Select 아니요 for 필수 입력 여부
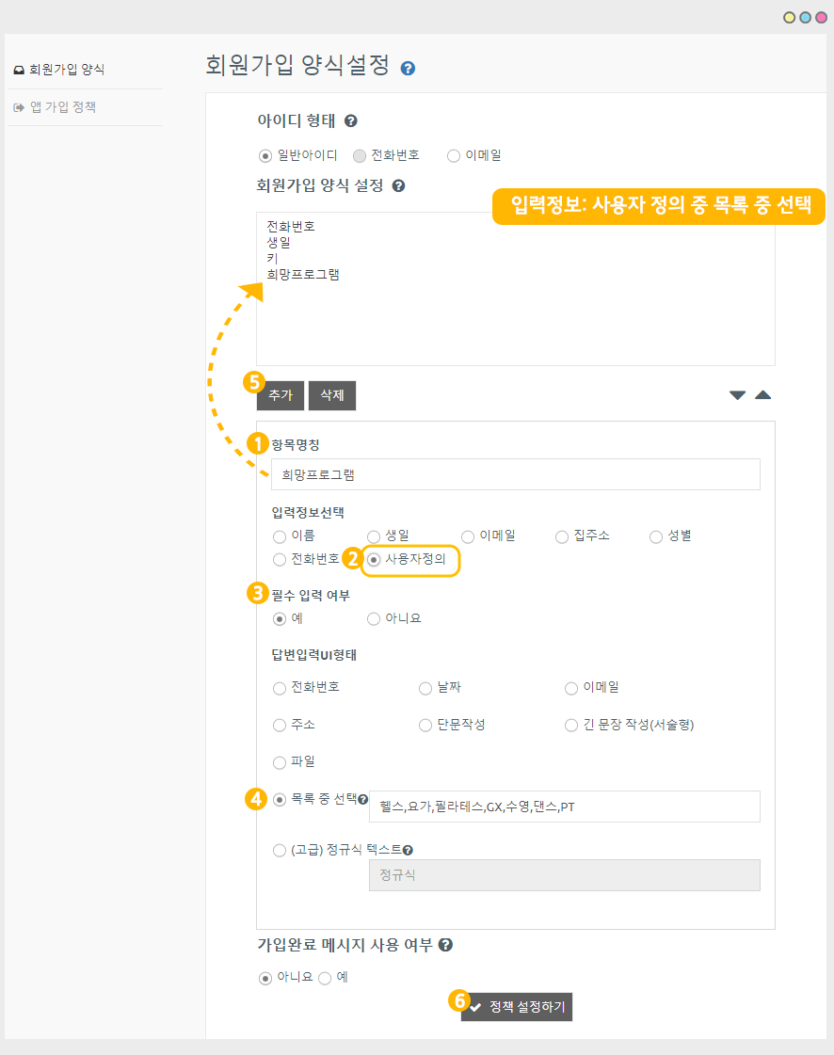 coord(374,619)
